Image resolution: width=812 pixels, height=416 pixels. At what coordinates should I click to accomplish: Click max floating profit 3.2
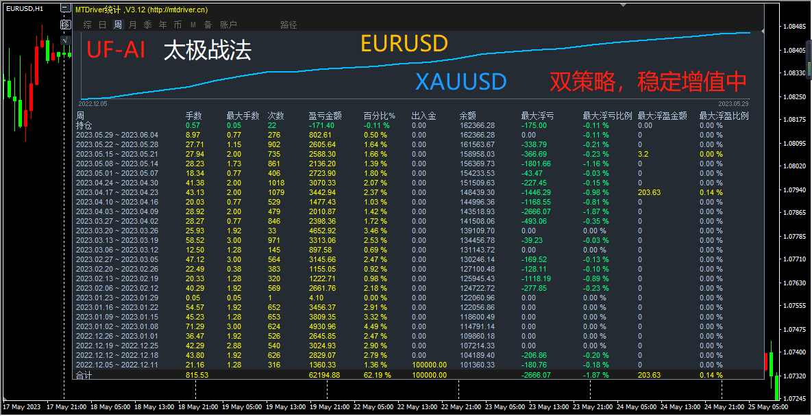point(643,154)
